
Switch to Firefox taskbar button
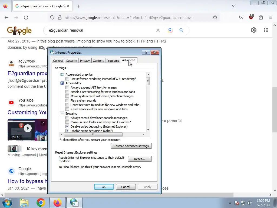tap(58, 203)
